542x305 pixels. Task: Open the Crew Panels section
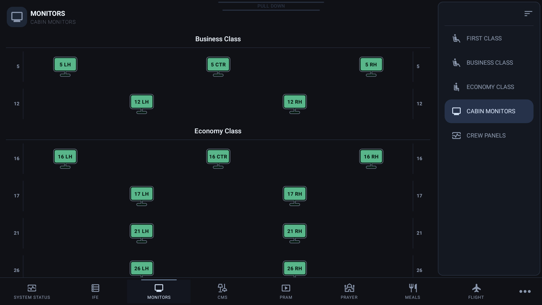[x=489, y=136]
